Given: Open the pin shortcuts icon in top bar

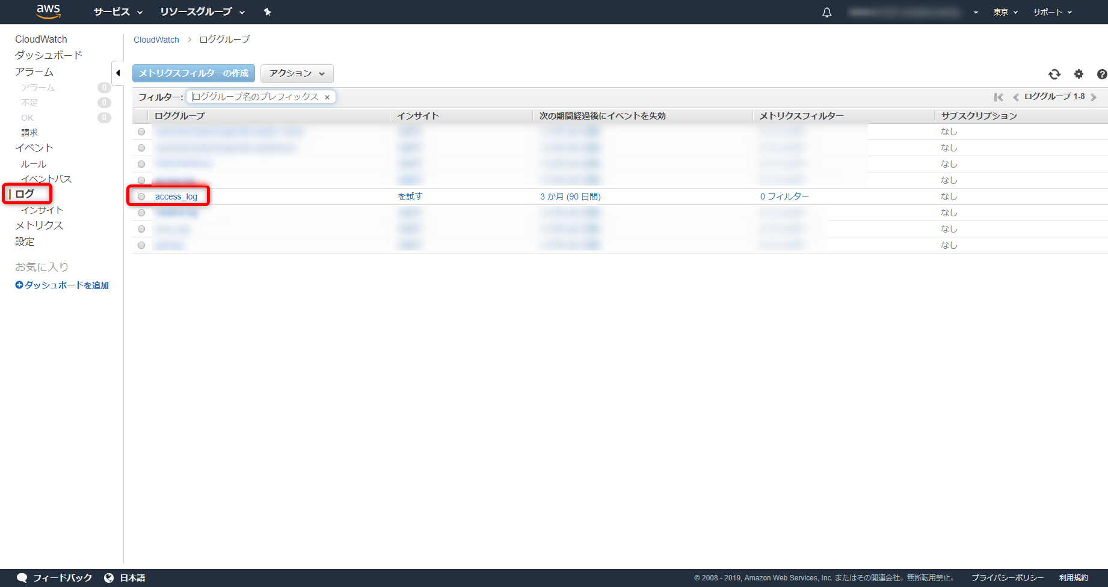Looking at the screenshot, I should click(268, 12).
